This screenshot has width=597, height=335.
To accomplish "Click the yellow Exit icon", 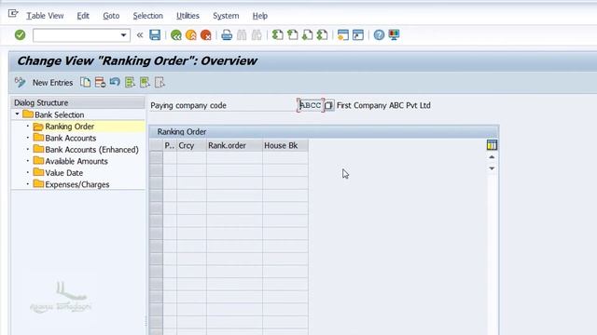I will pyautogui.click(x=190, y=35).
